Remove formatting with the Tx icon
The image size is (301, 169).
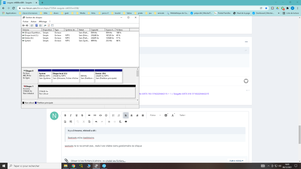120,122
